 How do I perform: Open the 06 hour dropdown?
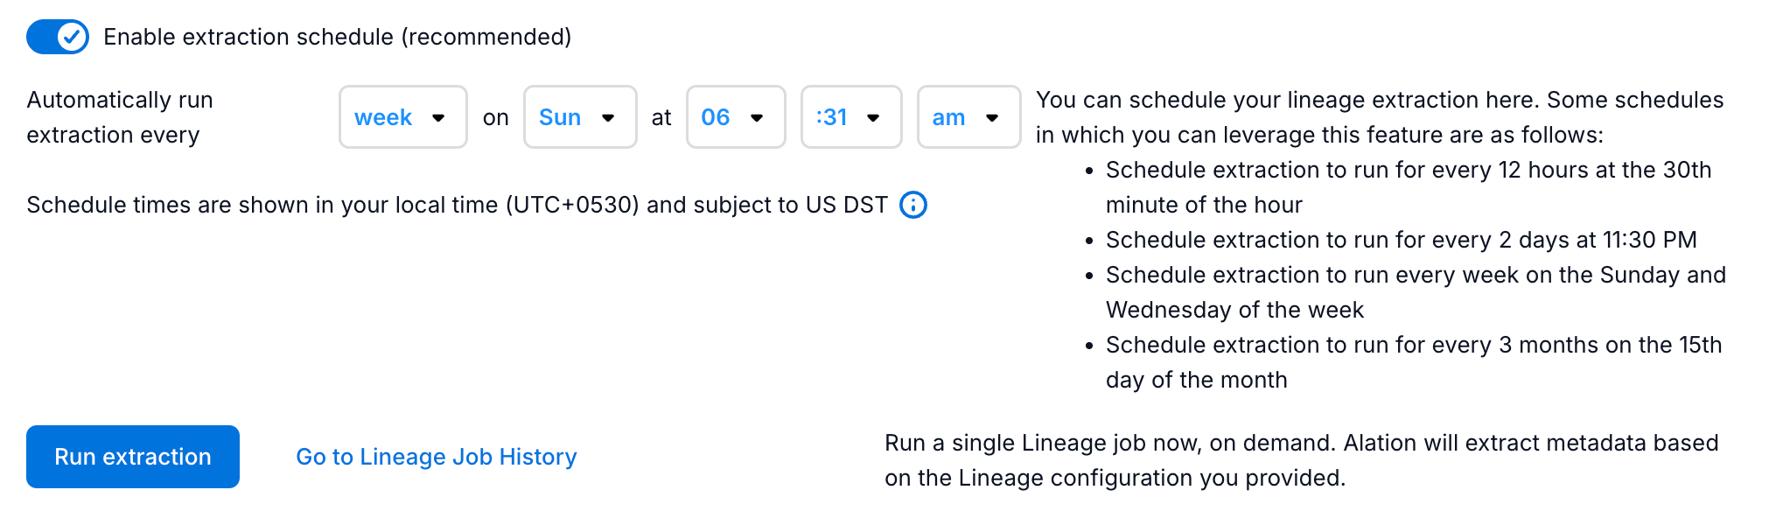pyautogui.click(x=735, y=117)
